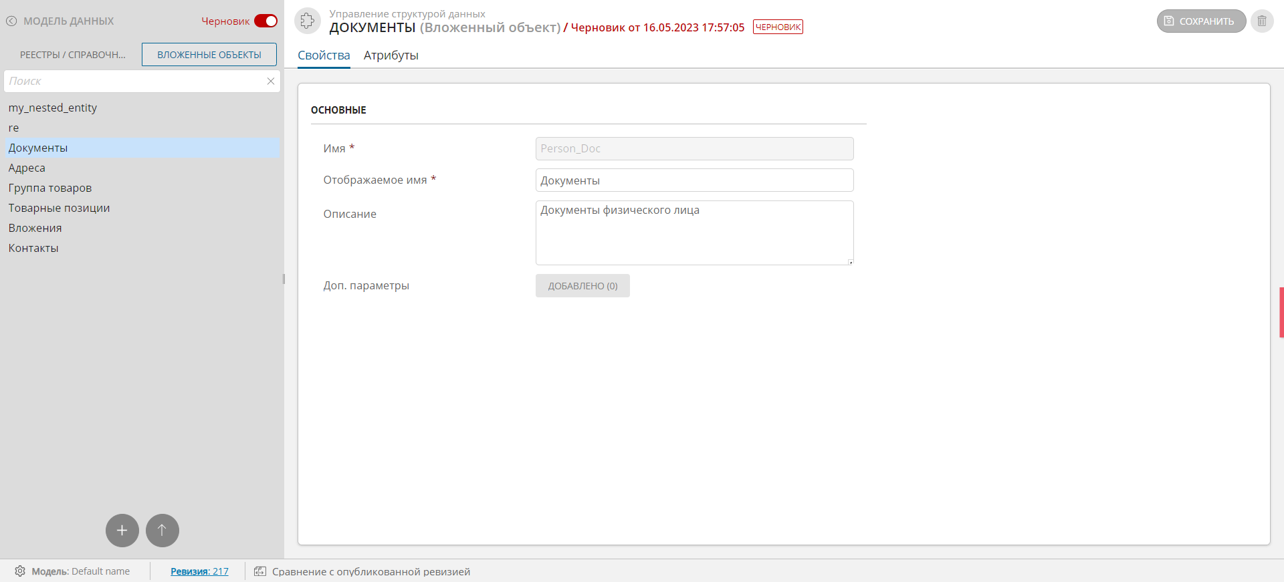This screenshot has width=1284, height=582.
Task: Click the revision comparison icon in footer
Action: coord(260,571)
